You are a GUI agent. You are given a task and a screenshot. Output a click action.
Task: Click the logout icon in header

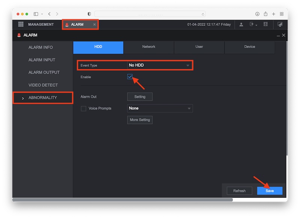252,24
